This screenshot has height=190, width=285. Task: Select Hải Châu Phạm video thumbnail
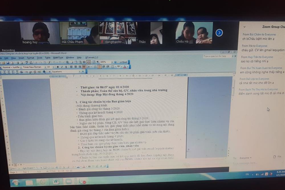[79, 33]
